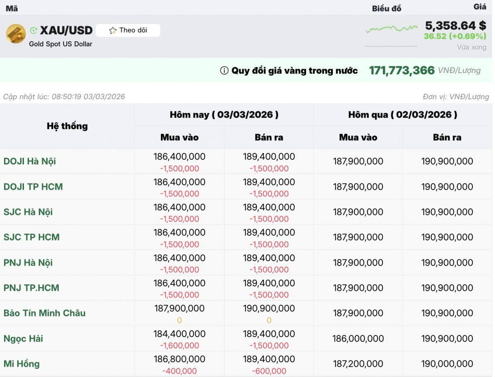Click DOJI Hà Nội today's buy 186,400,000
495x377 pixels.
(x=179, y=157)
